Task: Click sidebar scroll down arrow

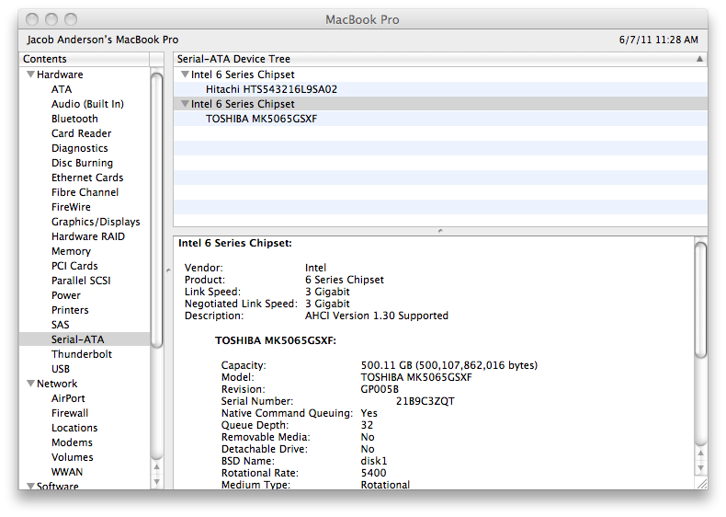Action: point(157,482)
